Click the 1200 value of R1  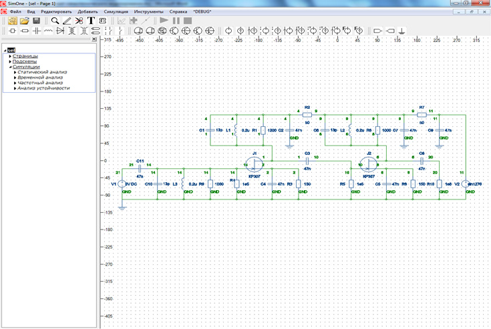(x=272, y=130)
